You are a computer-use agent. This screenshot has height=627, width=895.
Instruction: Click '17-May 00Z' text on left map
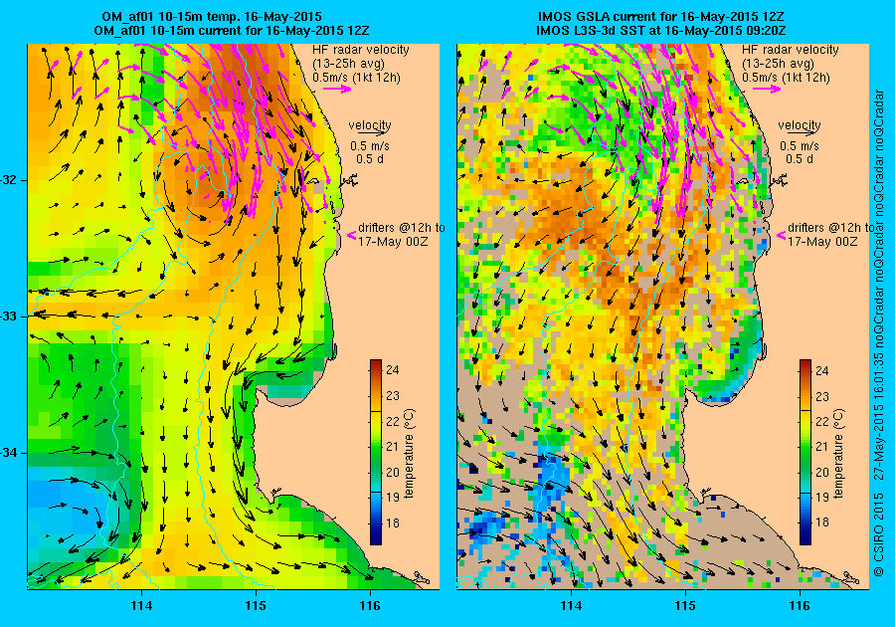point(393,242)
